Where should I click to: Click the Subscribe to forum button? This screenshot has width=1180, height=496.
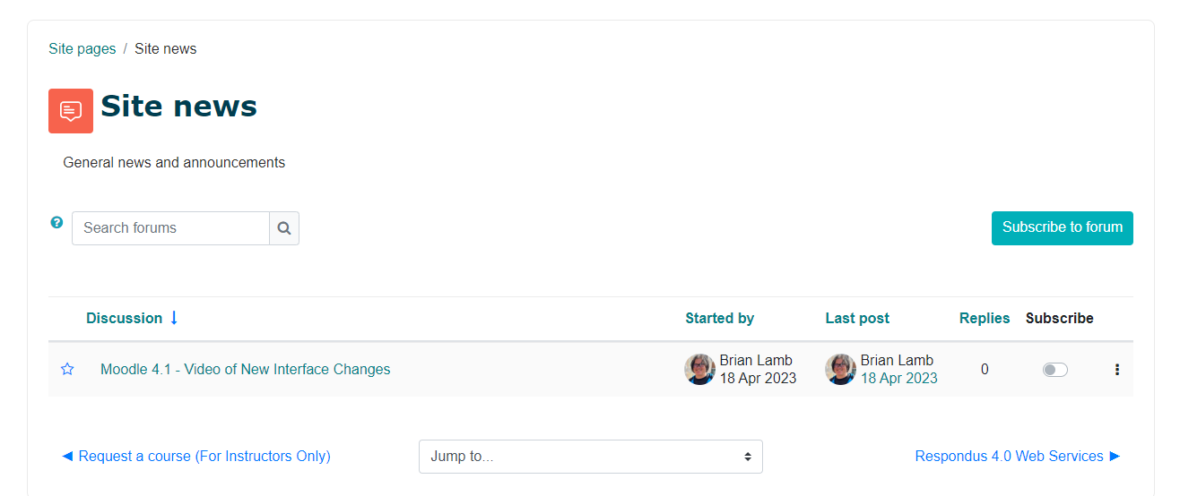click(x=1063, y=227)
